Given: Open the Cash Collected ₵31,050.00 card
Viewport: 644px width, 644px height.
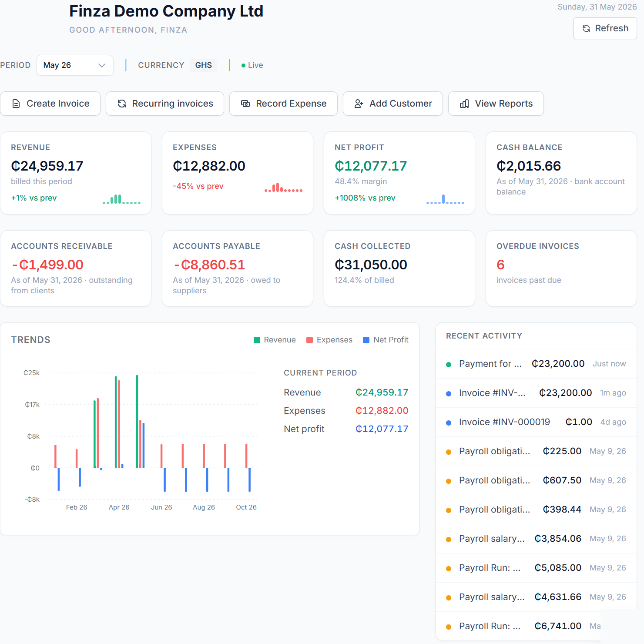Looking at the screenshot, I should 399,268.
